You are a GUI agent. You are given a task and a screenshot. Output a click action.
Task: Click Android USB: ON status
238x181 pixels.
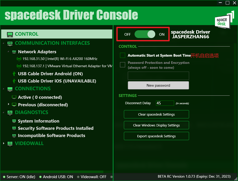point(58,177)
